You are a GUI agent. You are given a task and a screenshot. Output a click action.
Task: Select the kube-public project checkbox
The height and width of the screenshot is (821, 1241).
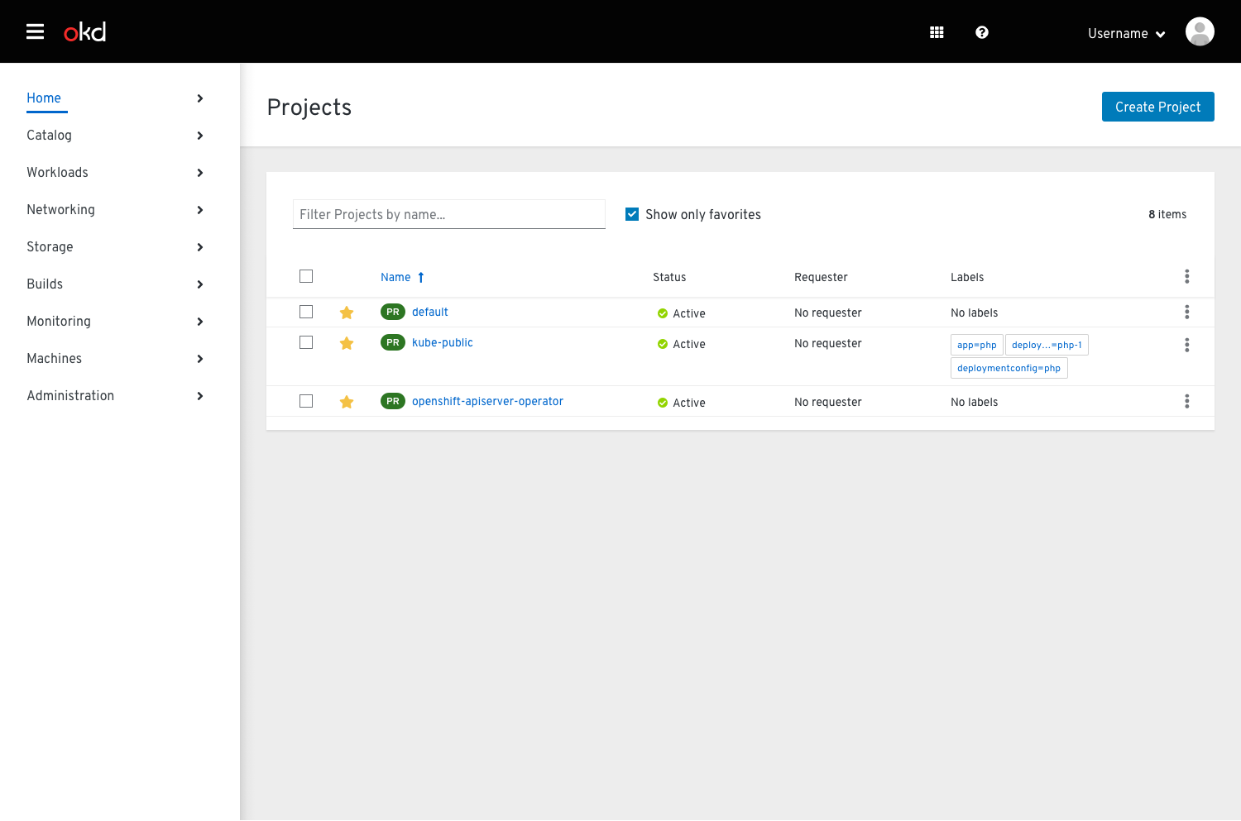tap(306, 342)
